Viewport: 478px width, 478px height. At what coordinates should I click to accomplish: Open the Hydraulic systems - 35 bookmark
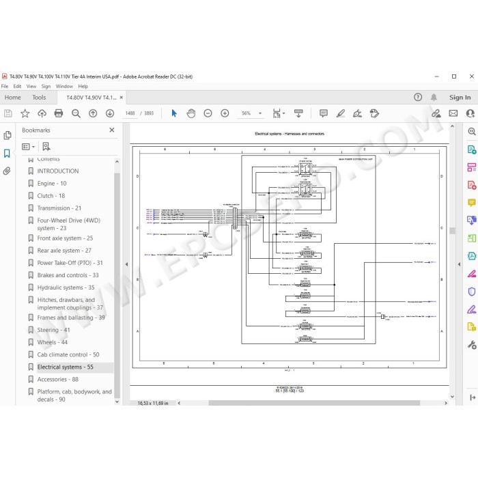click(66, 287)
